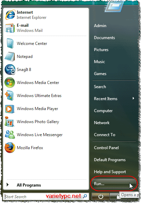Viewport: 141px width, 203px height.
Task: Click the power button
Action: 101,196
